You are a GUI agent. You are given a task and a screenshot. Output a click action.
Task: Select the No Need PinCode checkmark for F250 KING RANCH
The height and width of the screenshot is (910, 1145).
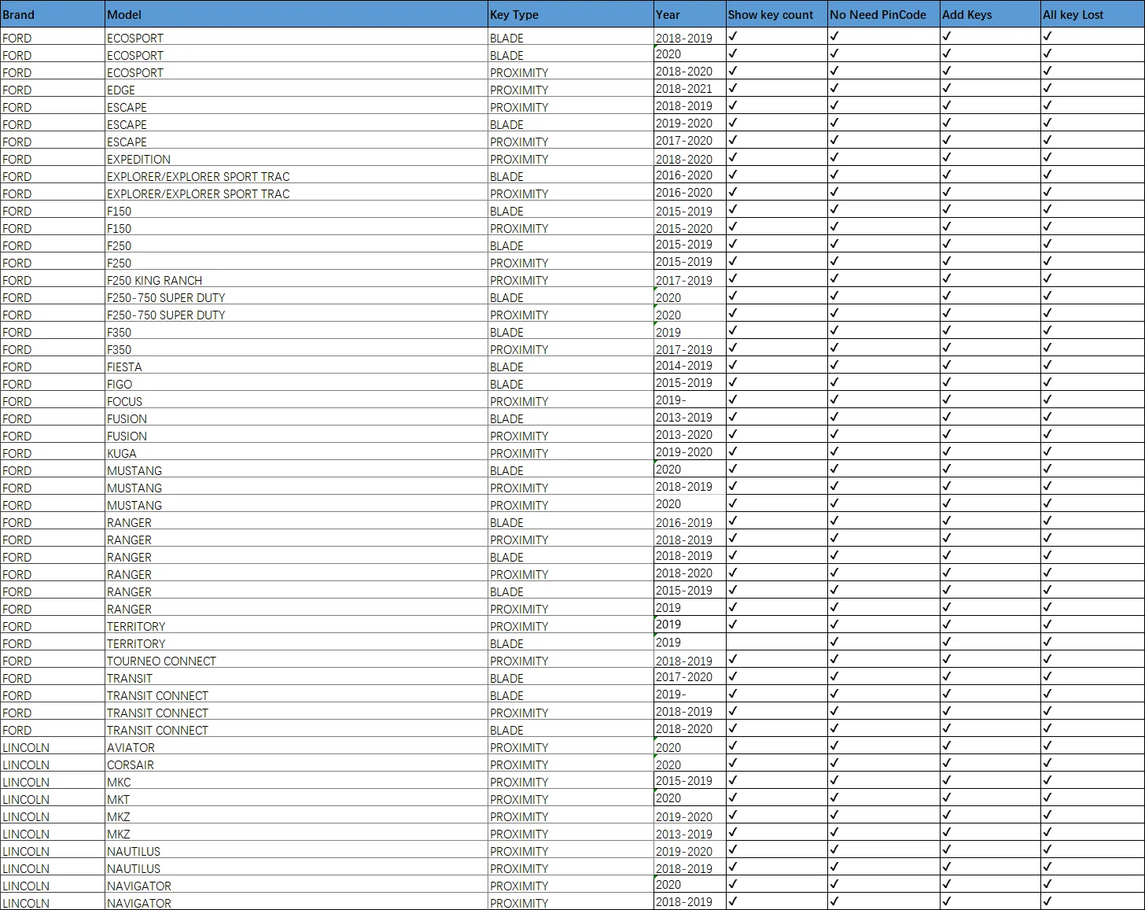click(x=834, y=278)
